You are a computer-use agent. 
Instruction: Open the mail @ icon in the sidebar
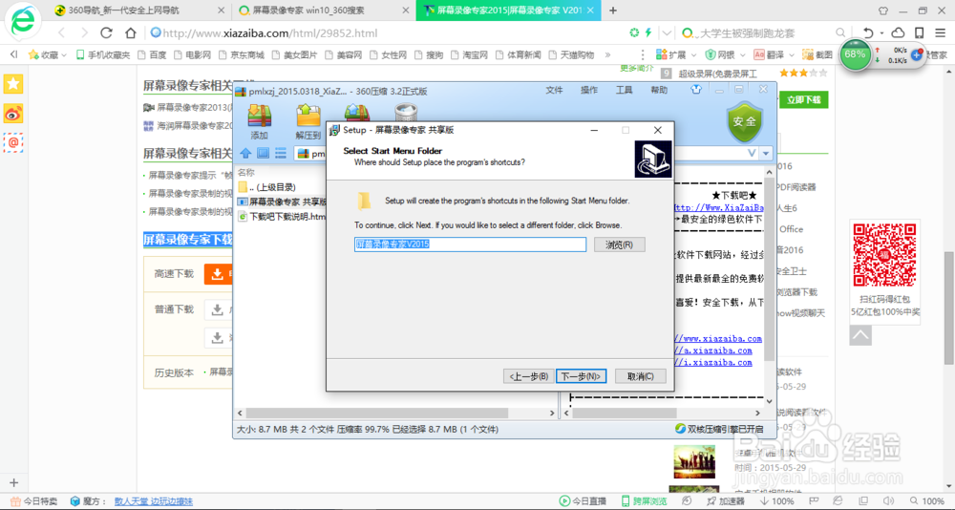13,142
